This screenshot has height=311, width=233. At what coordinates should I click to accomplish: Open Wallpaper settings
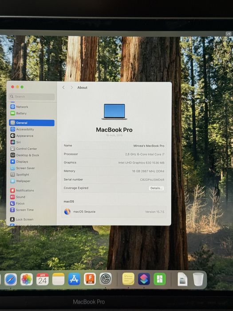tap(20, 181)
